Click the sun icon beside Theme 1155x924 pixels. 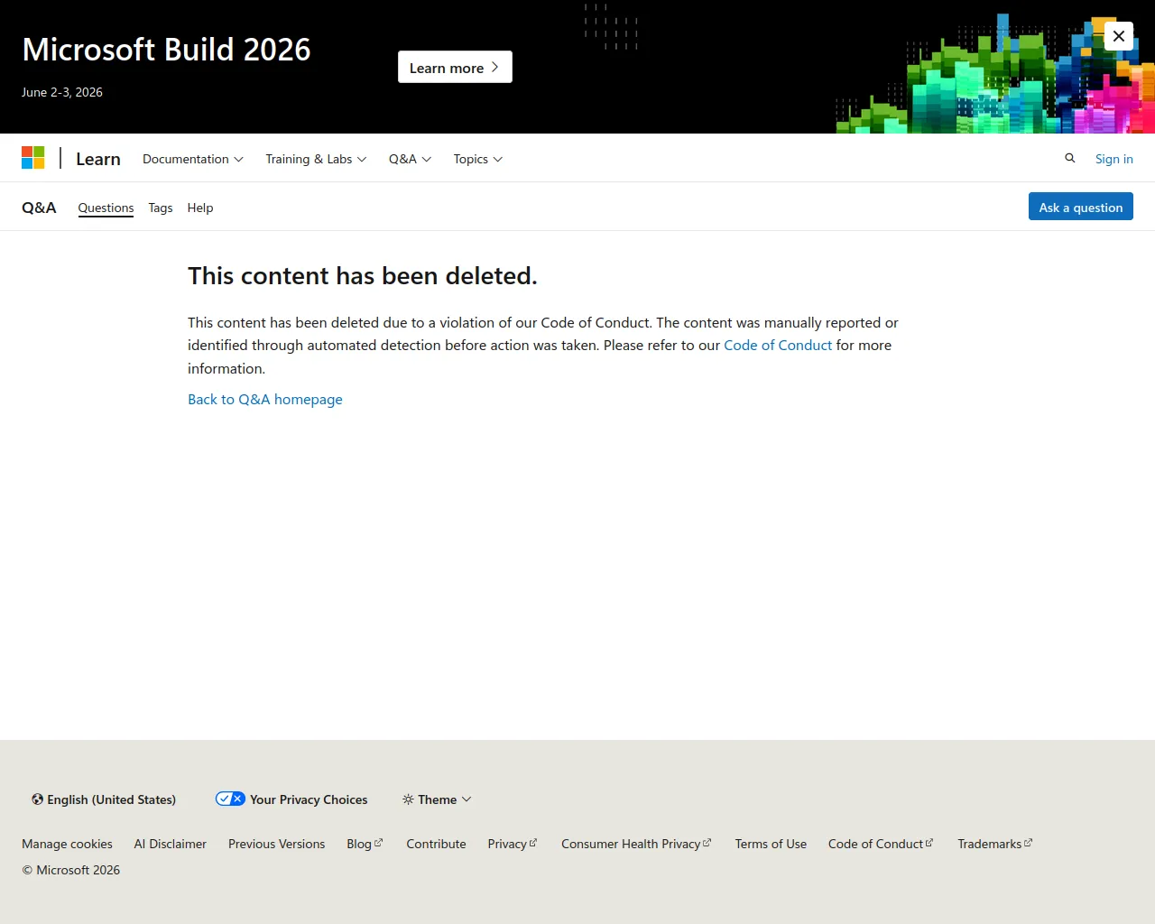tap(408, 799)
